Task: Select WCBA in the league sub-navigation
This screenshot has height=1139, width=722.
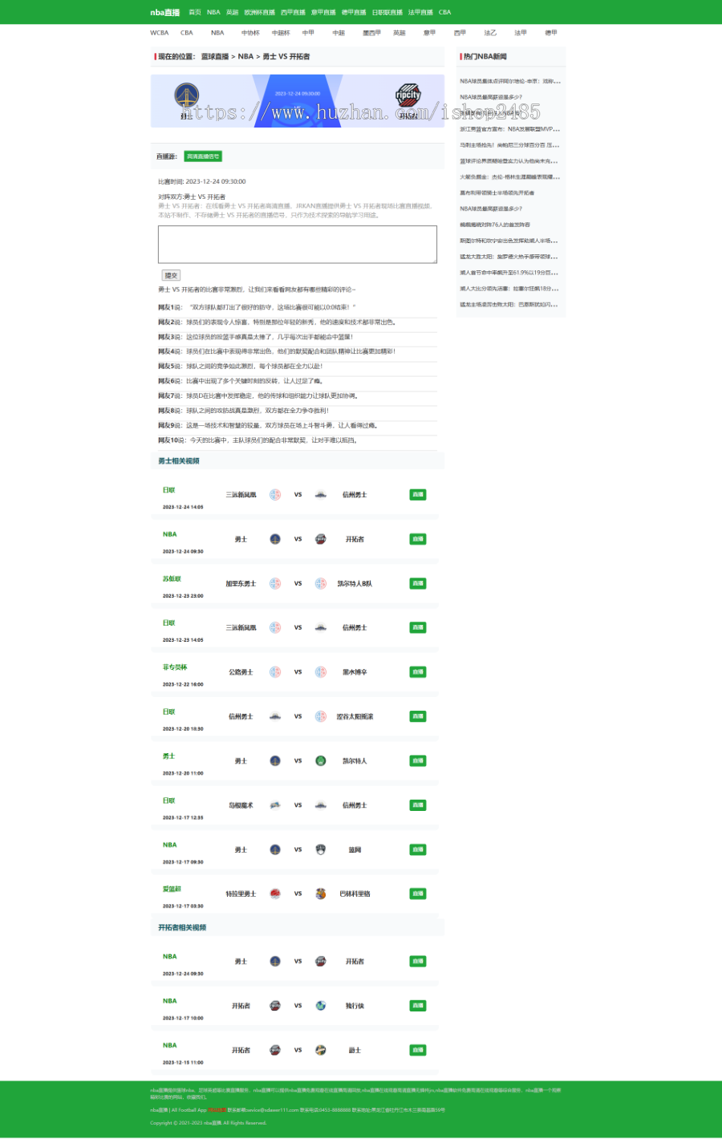Action: coord(160,33)
